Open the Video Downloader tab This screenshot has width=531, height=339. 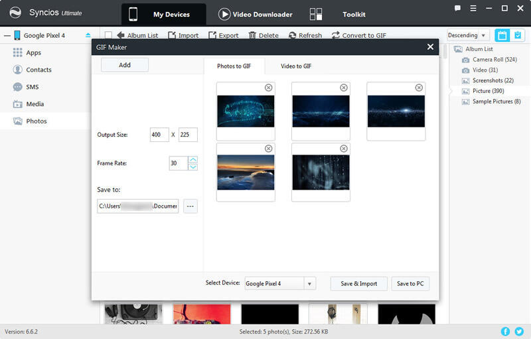click(x=256, y=14)
